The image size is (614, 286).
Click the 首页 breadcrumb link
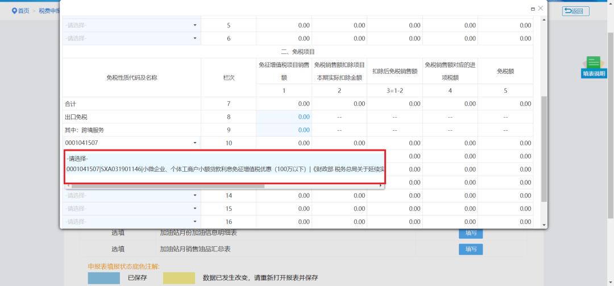click(x=23, y=11)
